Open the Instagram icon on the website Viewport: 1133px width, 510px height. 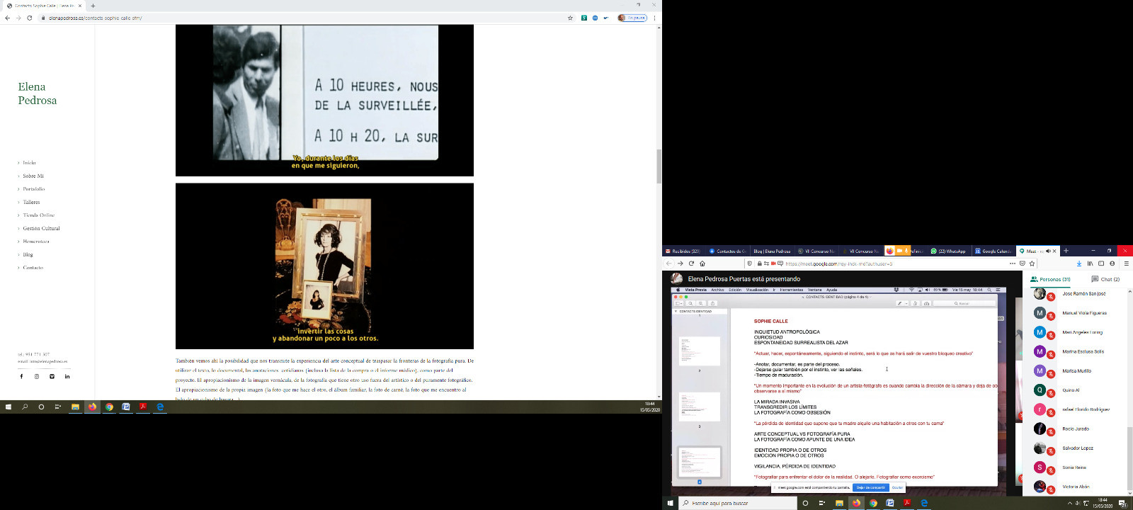coord(37,376)
